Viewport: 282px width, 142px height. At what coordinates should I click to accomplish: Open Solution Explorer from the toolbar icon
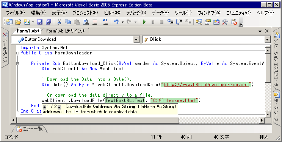click(199, 22)
